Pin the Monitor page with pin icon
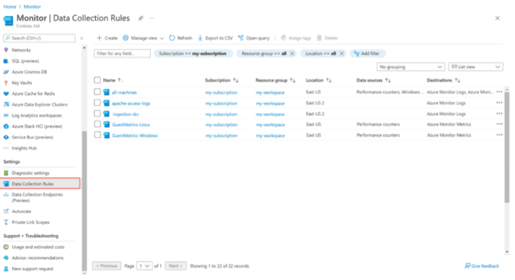This screenshot has width=515, height=280. coord(141,18)
